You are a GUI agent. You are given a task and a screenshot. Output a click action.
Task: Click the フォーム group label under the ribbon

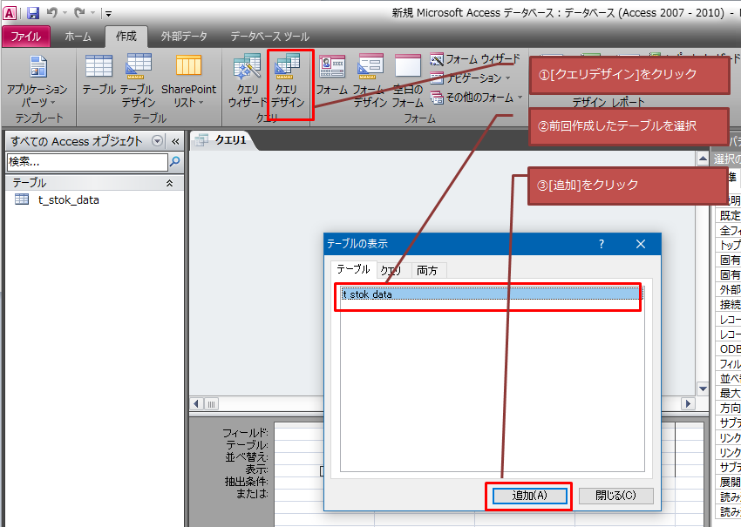pos(419,118)
